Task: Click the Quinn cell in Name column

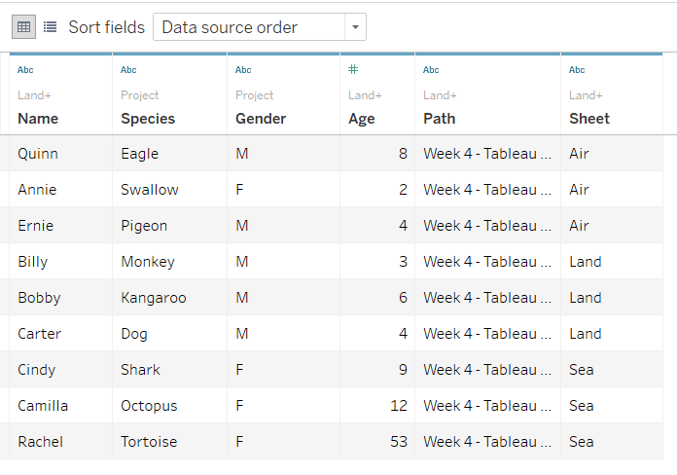Action: click(x=38, y=154)
